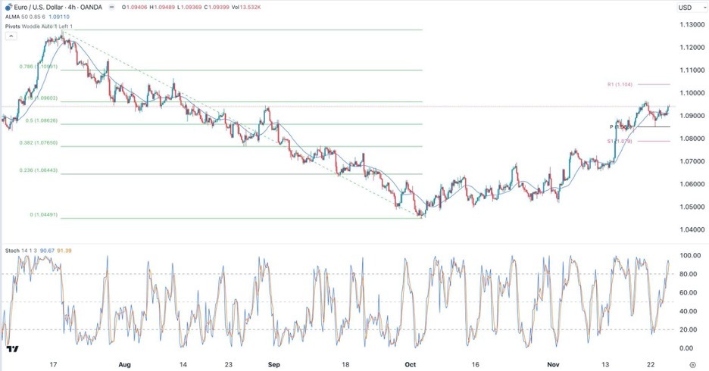This screenshot has height=371, width=709.
Task: Click the Aug date on time axis
Action: tap(124, 365)
